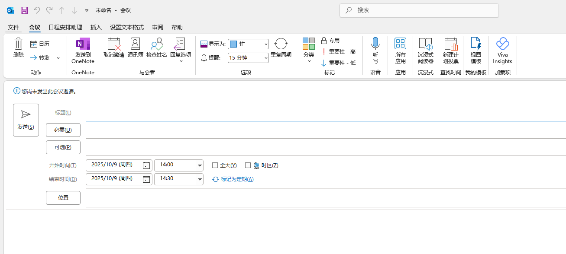Screen dimensions: 566x254
Task: Expand the start time 14:00 dropdown
Action: [x=200, y=165]
